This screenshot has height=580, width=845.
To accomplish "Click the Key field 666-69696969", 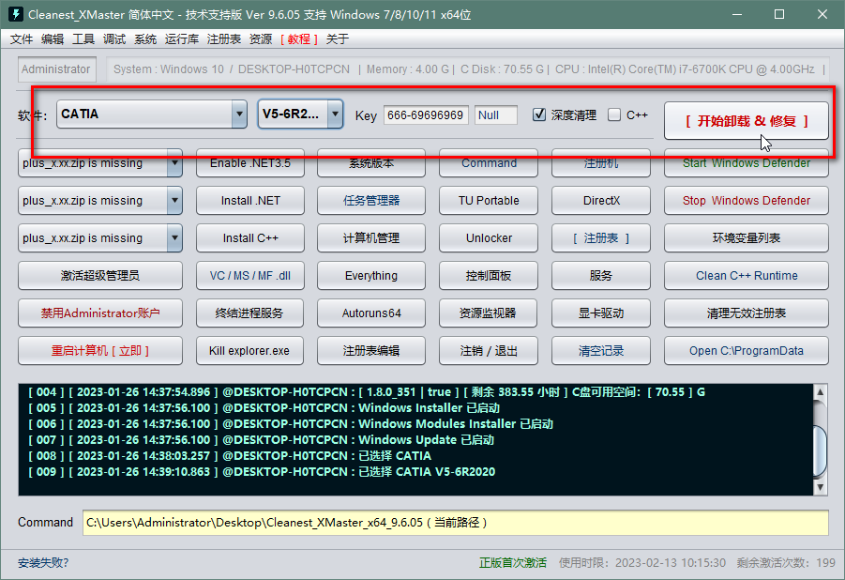I will pyautogui.click(x=426, y=114).
